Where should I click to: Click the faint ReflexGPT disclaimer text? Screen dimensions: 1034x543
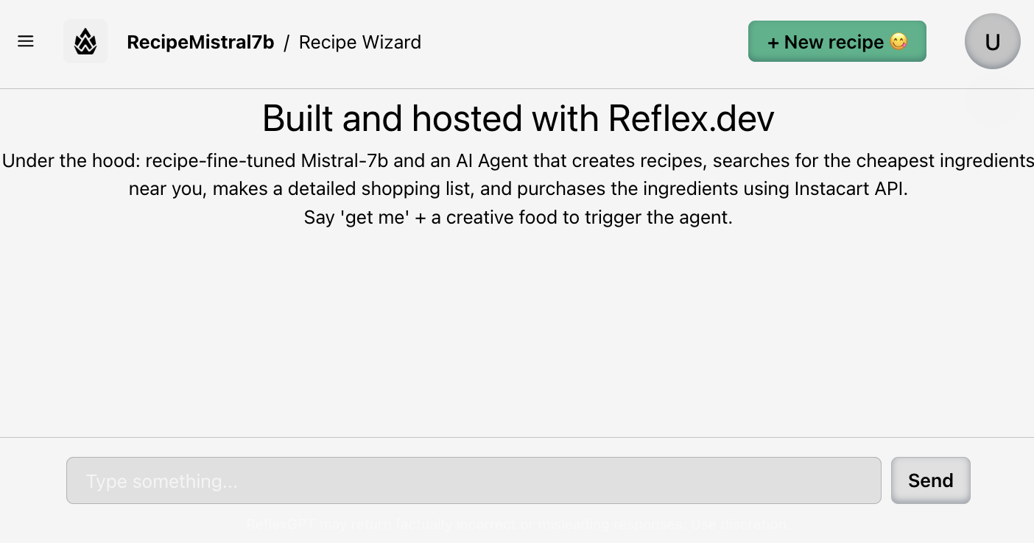(x=518, y=525)
